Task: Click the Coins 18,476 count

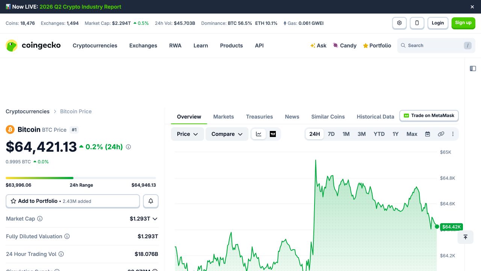Action: (x=27, y=23)
